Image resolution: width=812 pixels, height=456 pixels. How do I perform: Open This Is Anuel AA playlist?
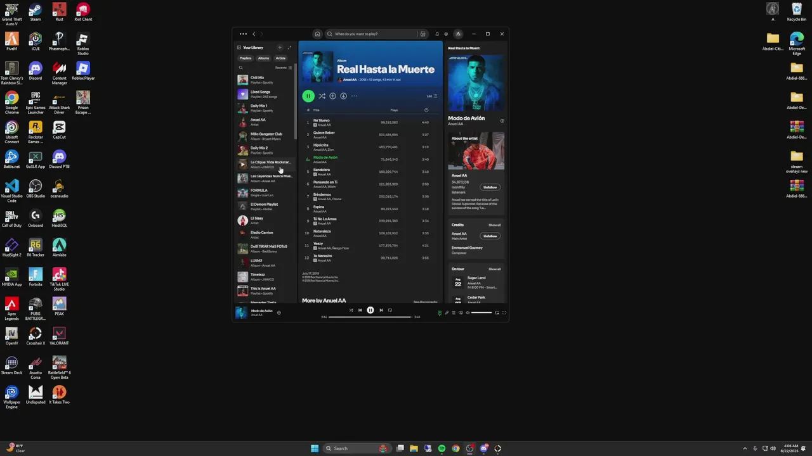(265, 291)
